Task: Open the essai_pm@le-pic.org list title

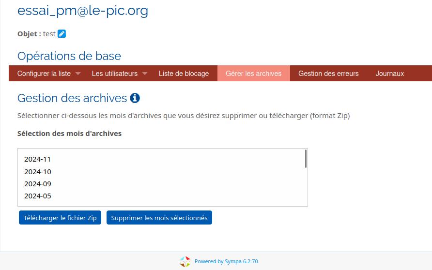Action: 83,11
